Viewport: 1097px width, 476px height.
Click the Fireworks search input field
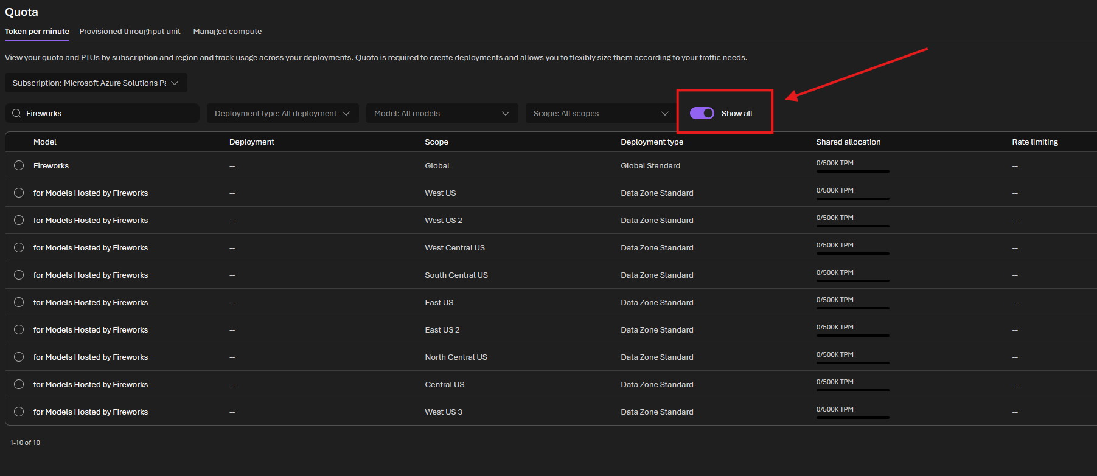(x=102, y=114)
